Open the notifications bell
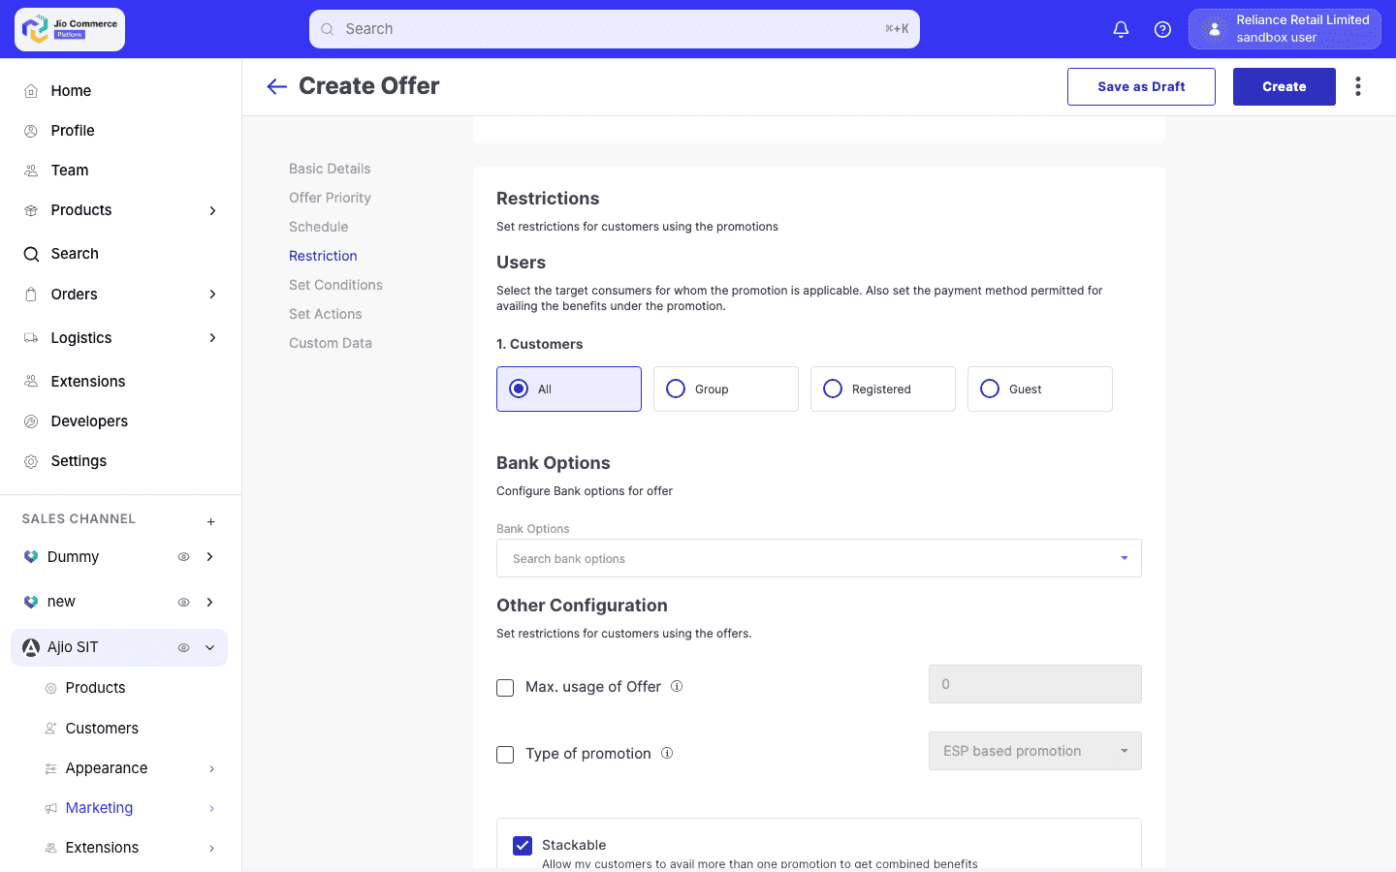Screen dimensions: 1396x872 (1121, 29)
